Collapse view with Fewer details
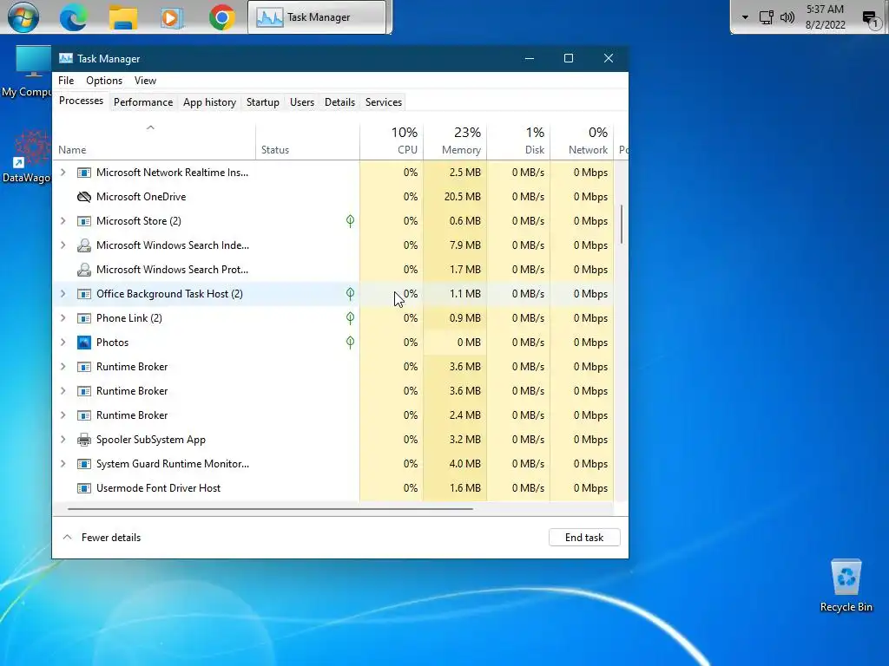889x666 pixels. point(102,538)
